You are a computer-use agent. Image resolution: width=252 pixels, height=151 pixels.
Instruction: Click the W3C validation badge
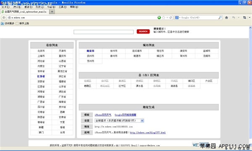pos(200,145)
